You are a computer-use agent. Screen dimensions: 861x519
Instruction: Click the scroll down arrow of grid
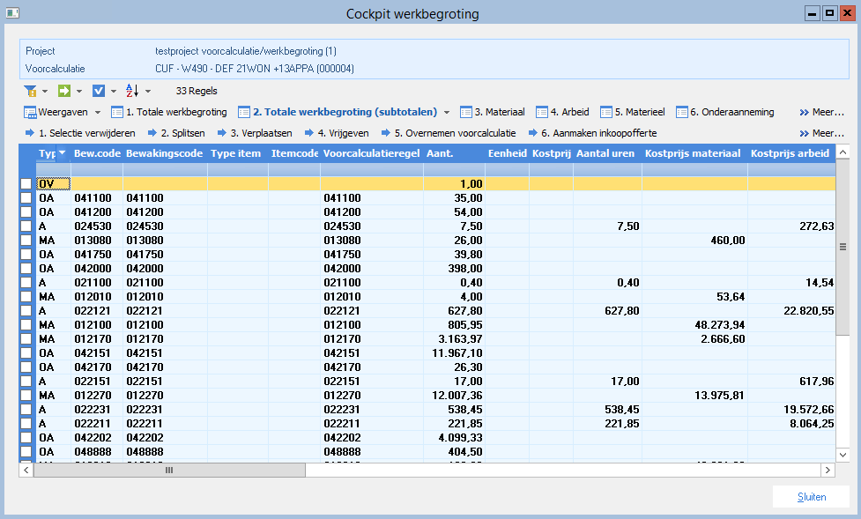[842, 455]
